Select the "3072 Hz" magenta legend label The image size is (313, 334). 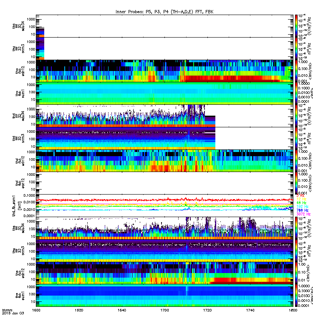click(303, 214)
